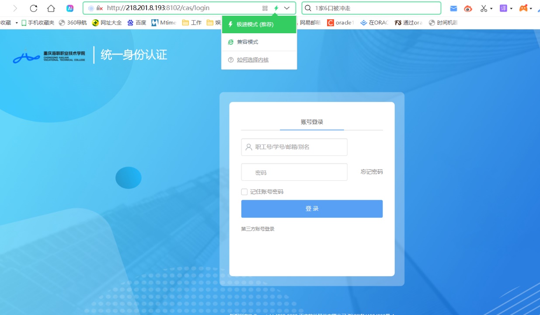This screenshot has width=540, height=315.
Task: Open the AI assistant icon
Action: 70,8
